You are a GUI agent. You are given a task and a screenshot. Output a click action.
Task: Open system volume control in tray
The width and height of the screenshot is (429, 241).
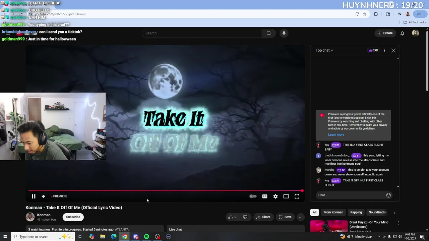click(400, 237)
